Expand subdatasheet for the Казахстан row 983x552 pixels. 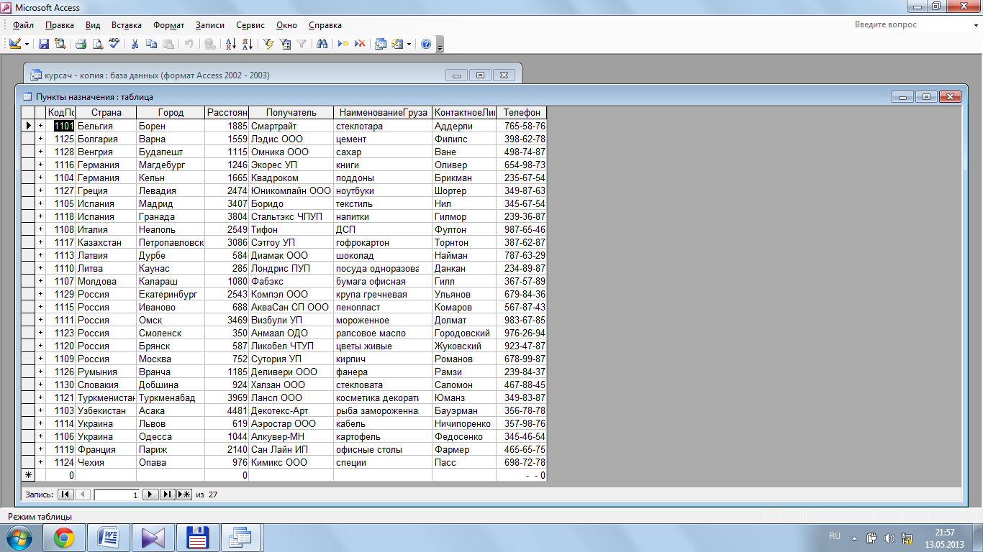tap(40, 242)
